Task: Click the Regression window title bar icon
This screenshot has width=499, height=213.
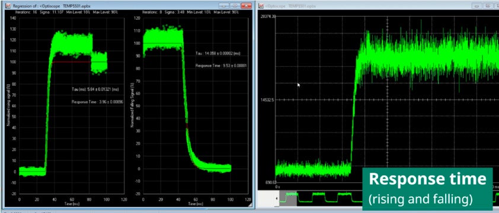Action: click(8, 6)
